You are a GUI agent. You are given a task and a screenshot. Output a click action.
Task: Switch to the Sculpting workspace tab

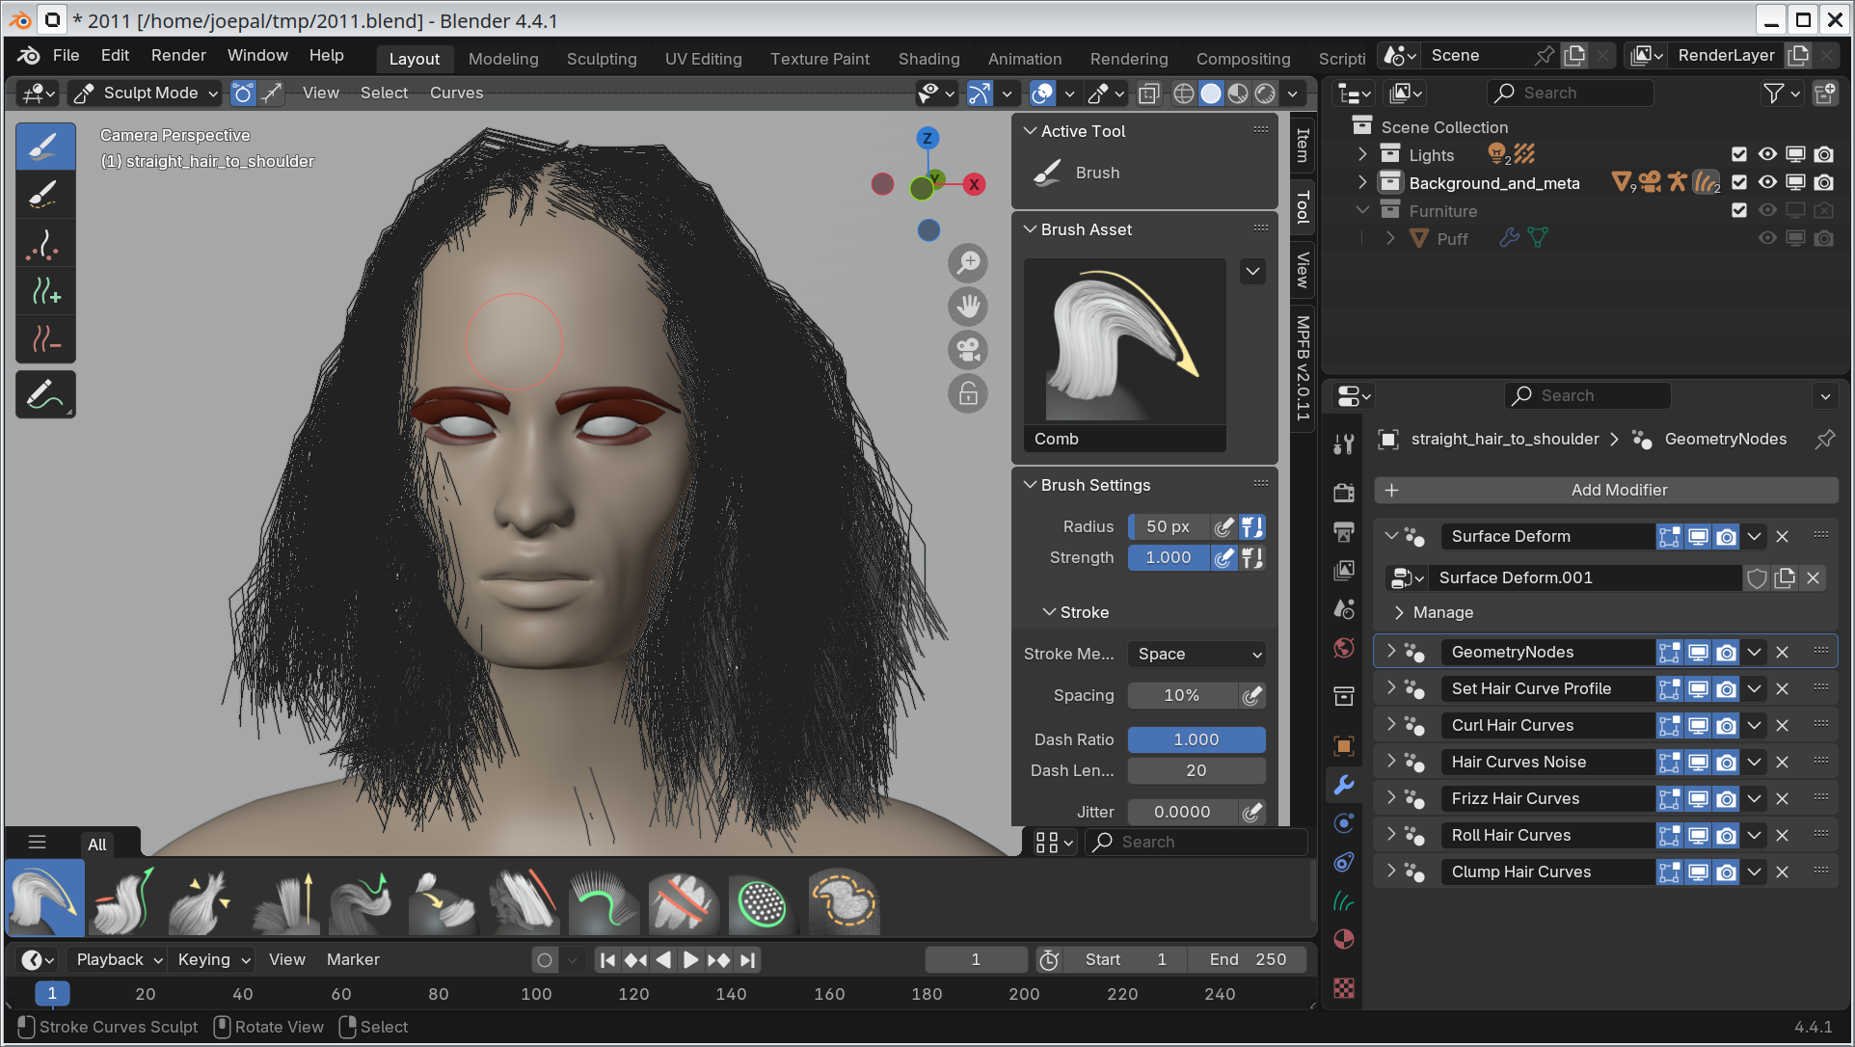coord(602,59)
